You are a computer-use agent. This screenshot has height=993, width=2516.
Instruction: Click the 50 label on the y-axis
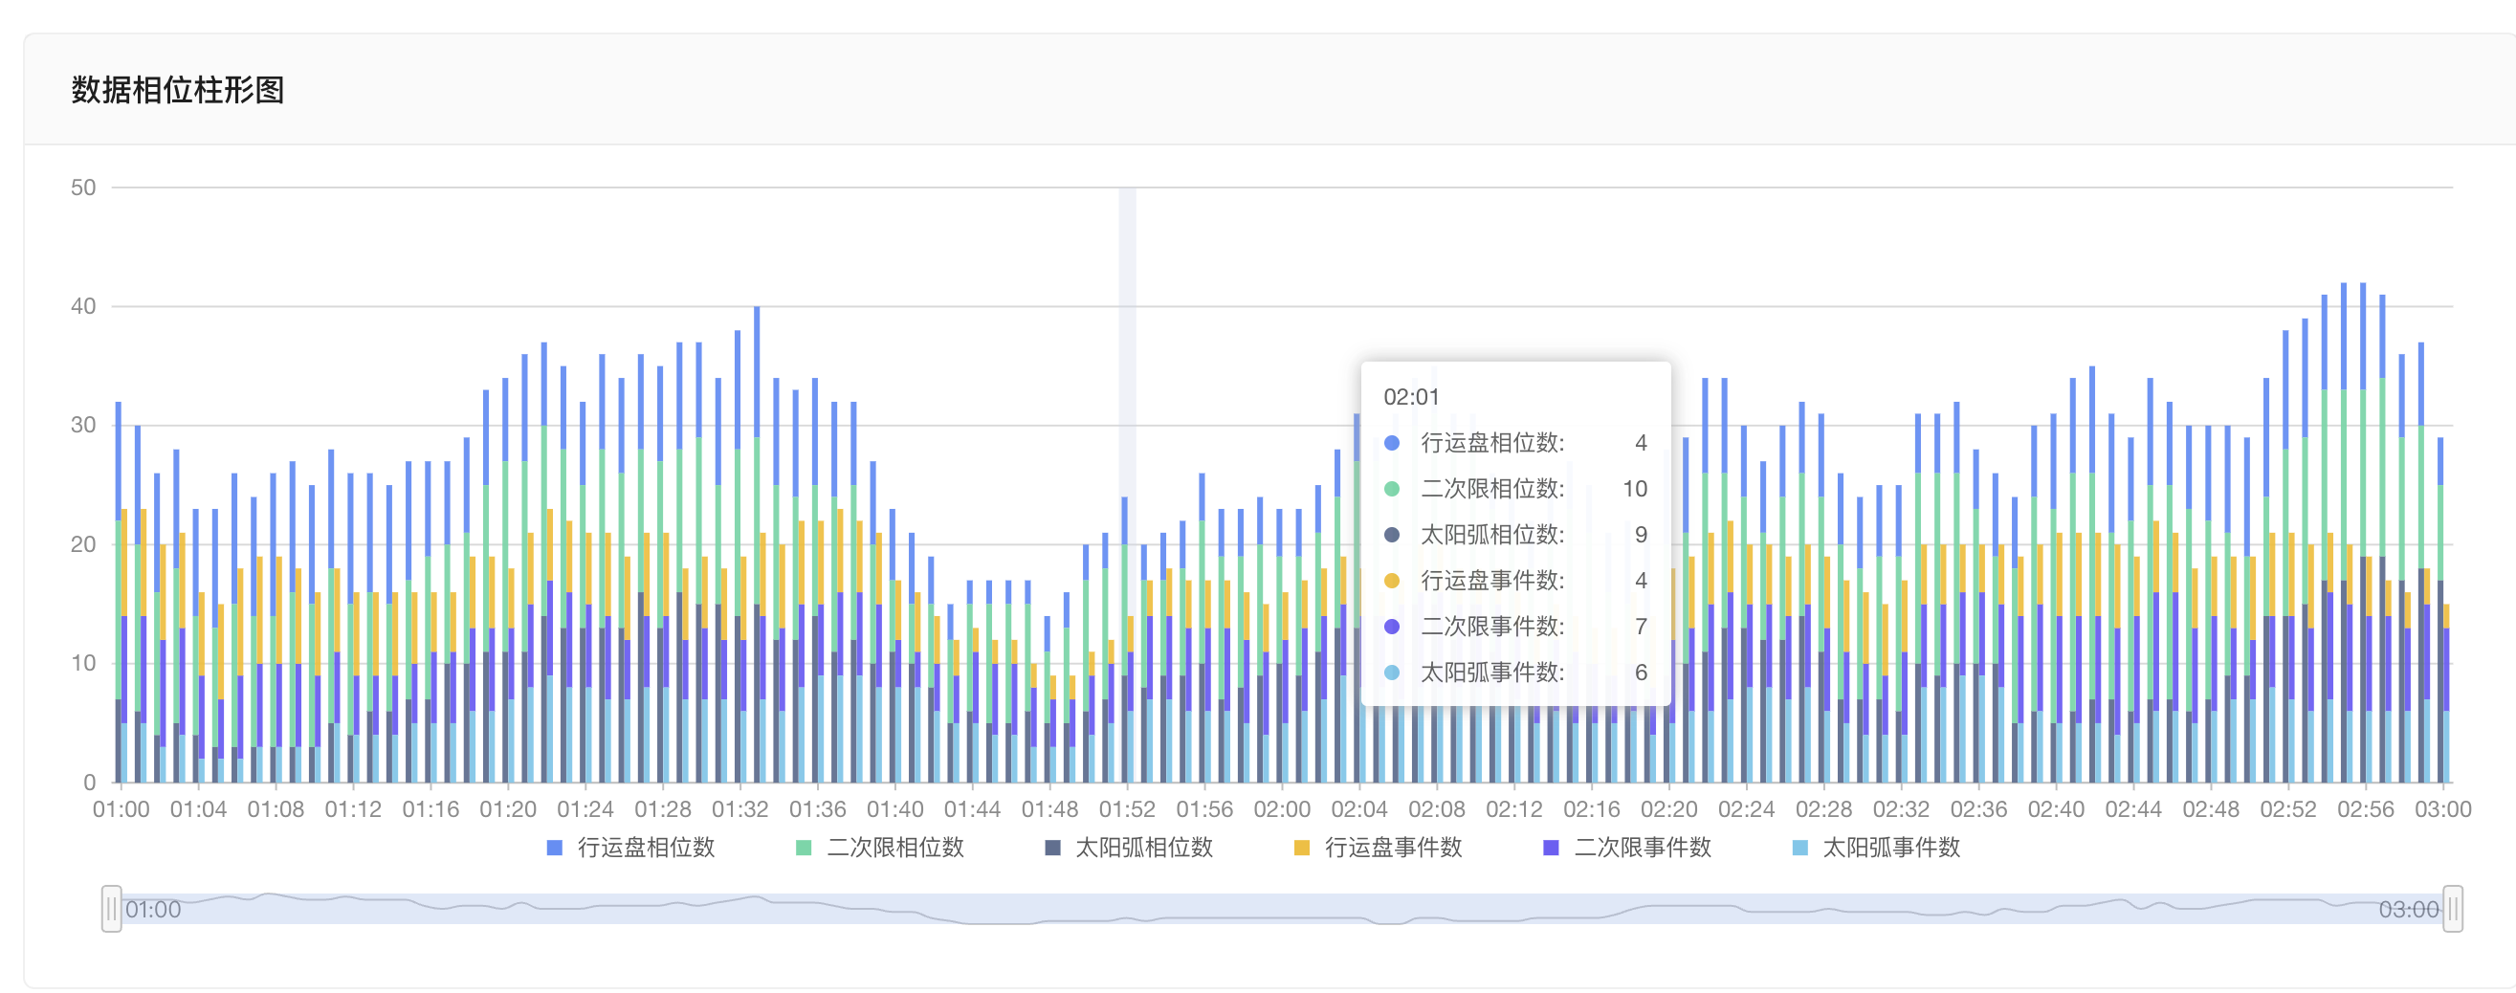tap(83, 188)
